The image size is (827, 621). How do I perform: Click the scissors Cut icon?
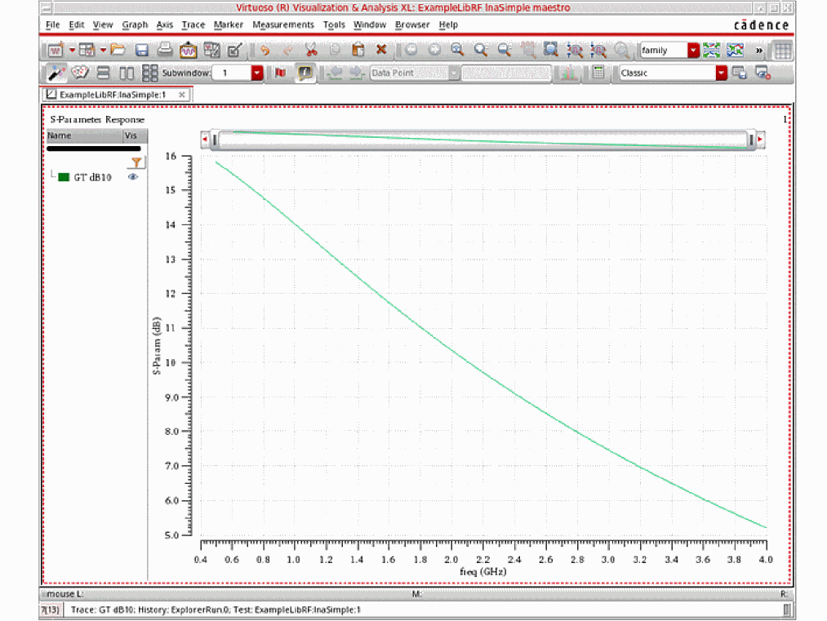(x=310, y=50)
